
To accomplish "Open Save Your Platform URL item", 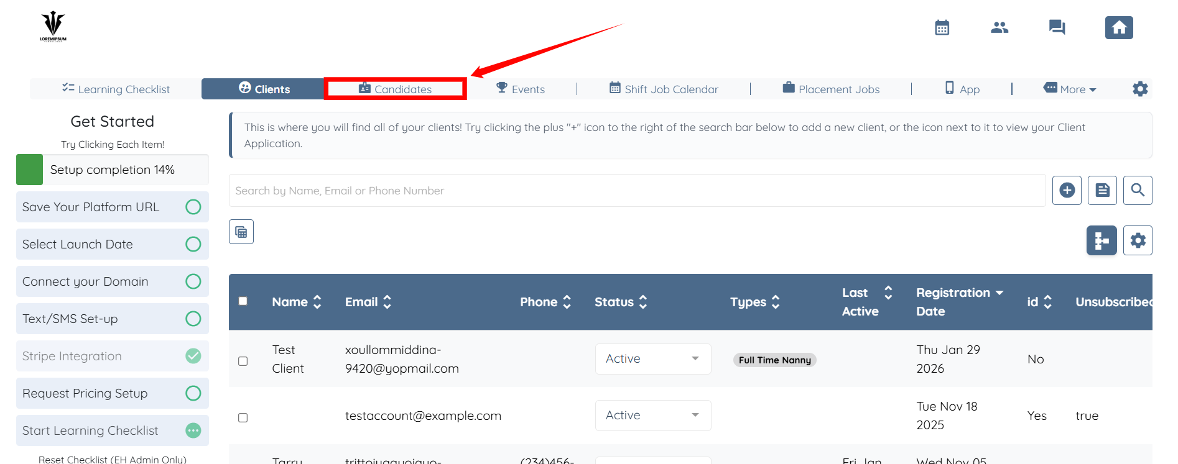I will [113, 207].
